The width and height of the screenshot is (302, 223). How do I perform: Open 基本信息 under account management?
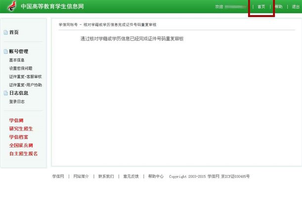(x=17, y=60)
